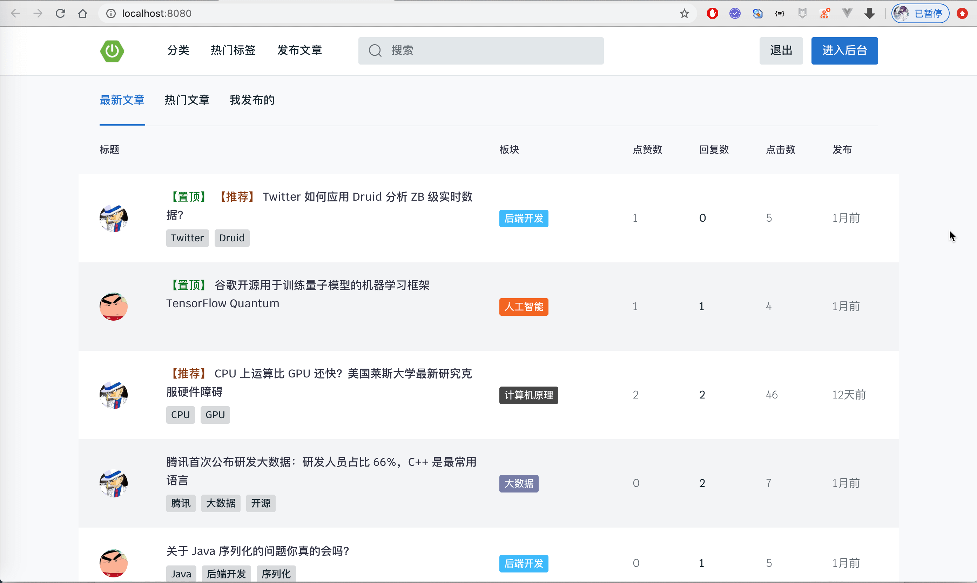Bookmark page with the star icon

pyautogui.click(x=684, y=13)
